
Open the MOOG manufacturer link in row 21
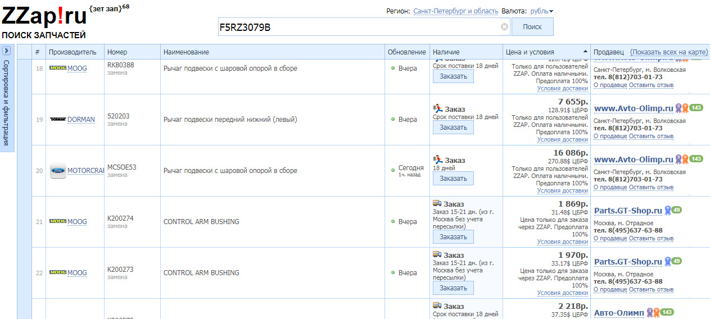[x=77, y=222]
